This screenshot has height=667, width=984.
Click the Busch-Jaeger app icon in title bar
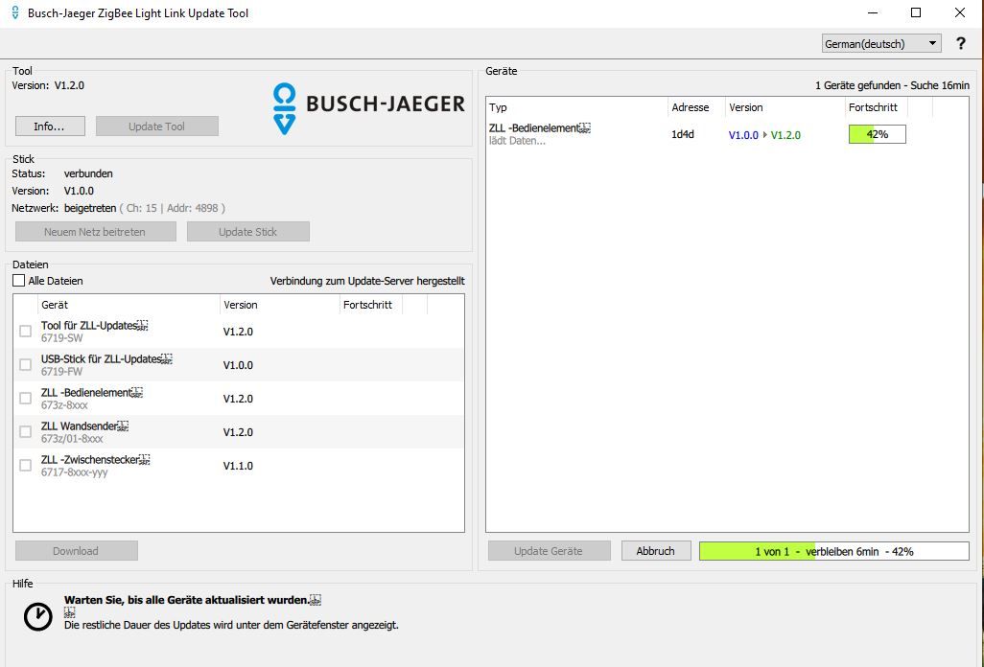15,12
